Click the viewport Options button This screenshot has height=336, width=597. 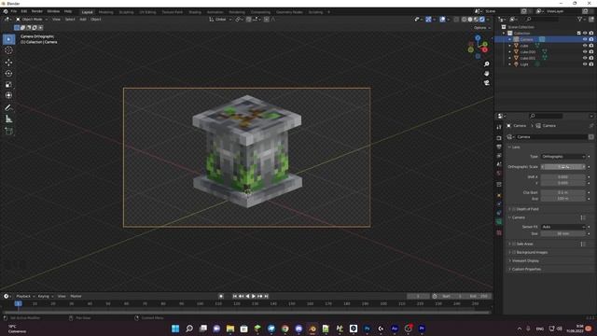point(482,28)
